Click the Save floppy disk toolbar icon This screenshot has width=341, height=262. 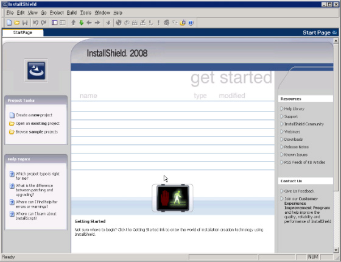[25, 23]
